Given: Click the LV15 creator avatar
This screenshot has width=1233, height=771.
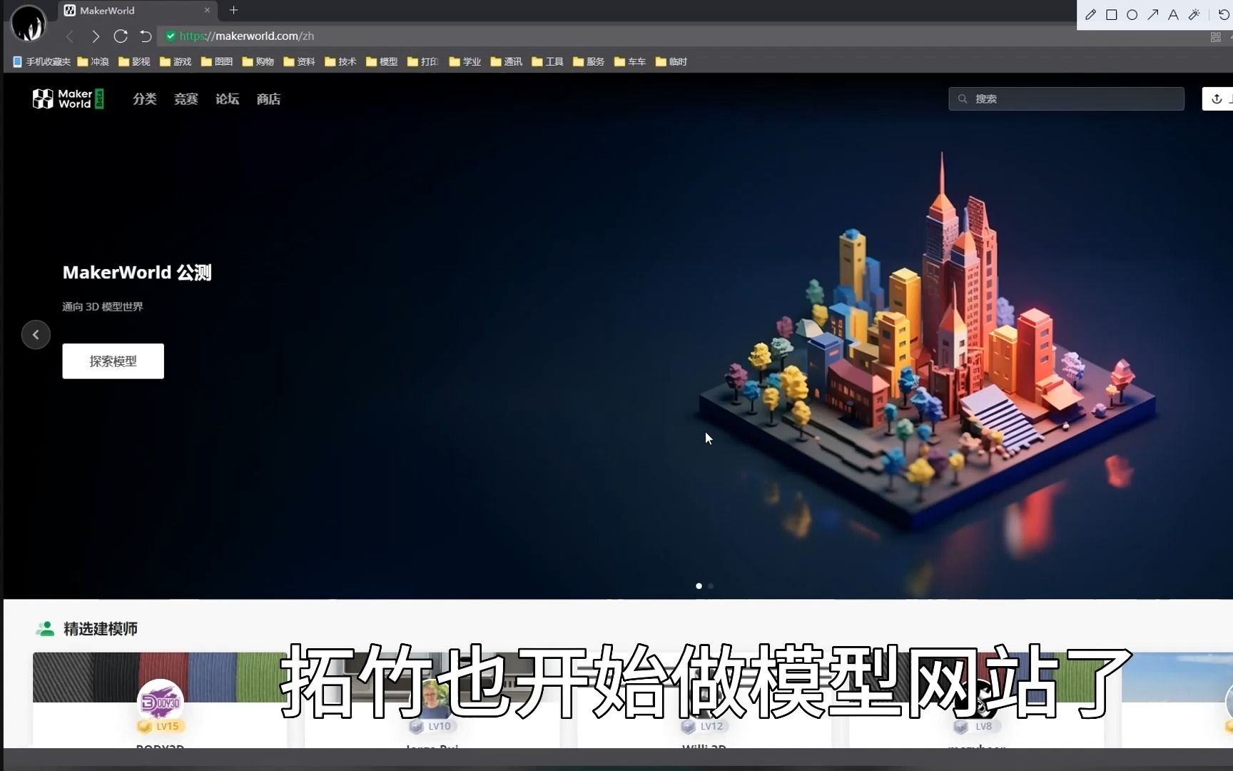Looking at the screenshot, I should coord(160,702).
